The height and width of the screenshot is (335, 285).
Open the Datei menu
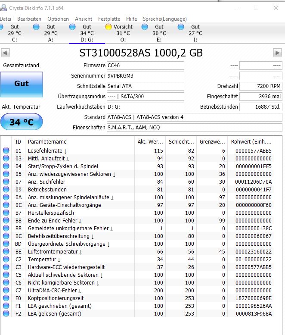5,19
